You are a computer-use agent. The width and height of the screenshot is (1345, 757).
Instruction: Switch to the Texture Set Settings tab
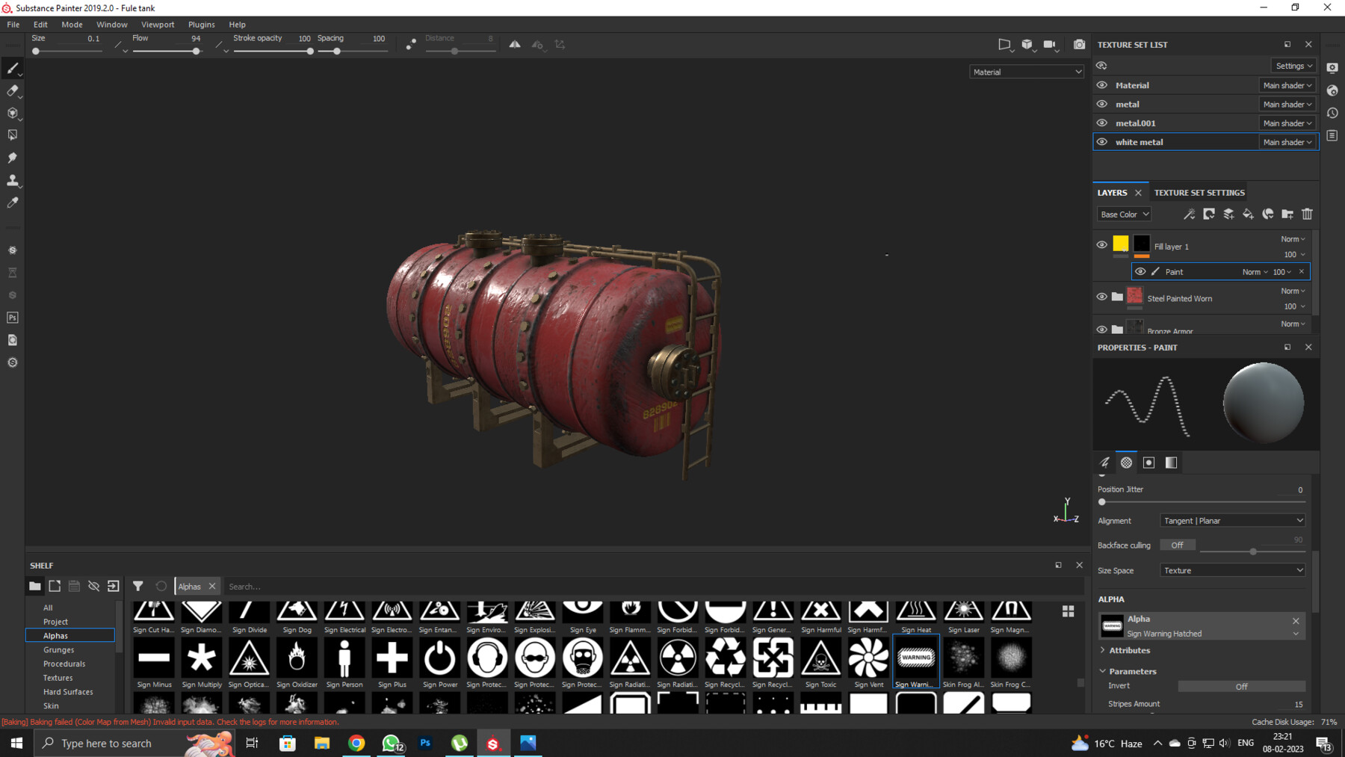(x=1199, y=192)
